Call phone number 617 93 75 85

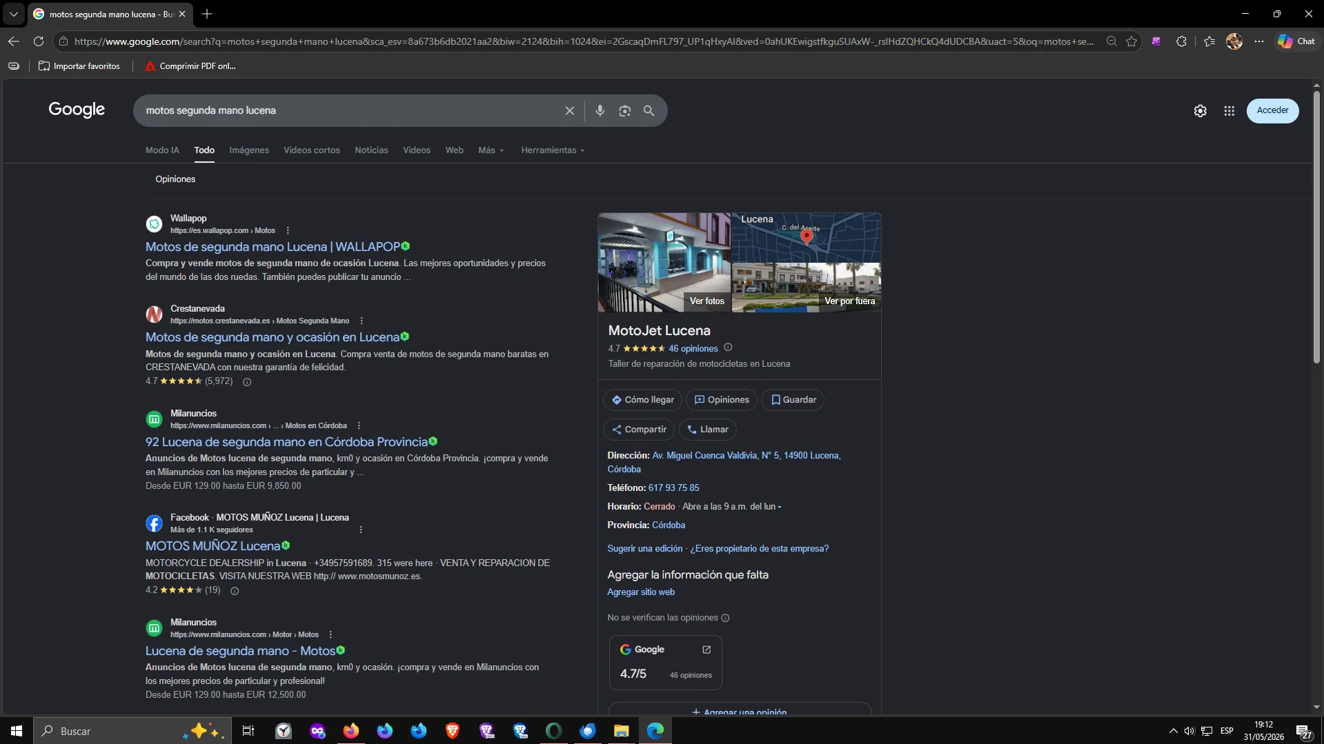point(673,488)
